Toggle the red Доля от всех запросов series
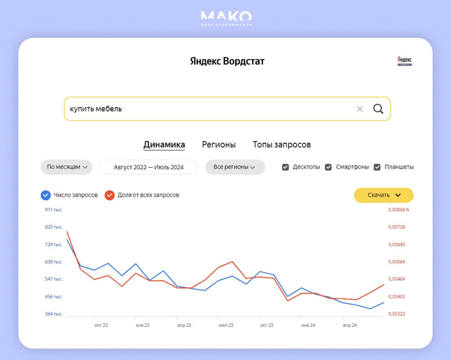Screen dimensions: 451x360 click(x=109, y=195)
